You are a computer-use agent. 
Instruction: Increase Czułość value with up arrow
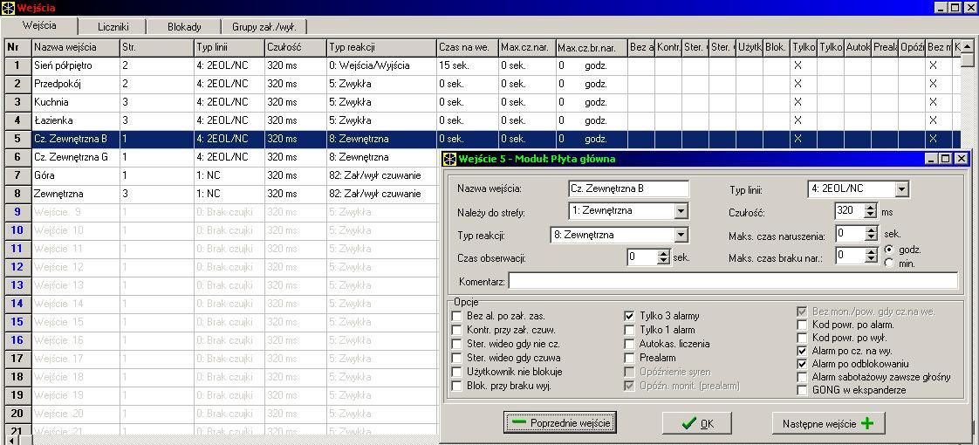(870, 208)
